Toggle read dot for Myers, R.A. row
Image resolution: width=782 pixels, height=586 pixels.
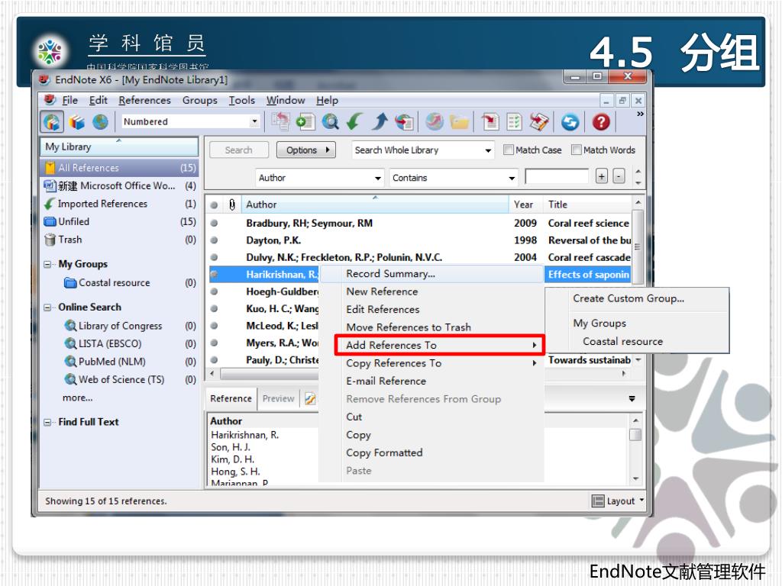pos(214,343)
